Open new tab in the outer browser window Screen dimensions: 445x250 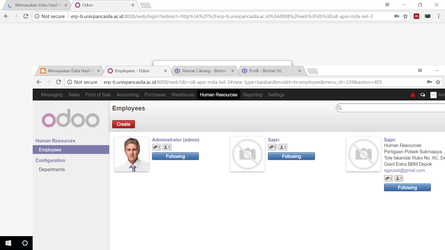[x=145, y=5]
